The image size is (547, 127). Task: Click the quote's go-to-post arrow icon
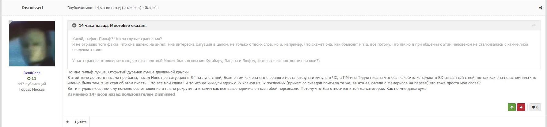(534, 26)
